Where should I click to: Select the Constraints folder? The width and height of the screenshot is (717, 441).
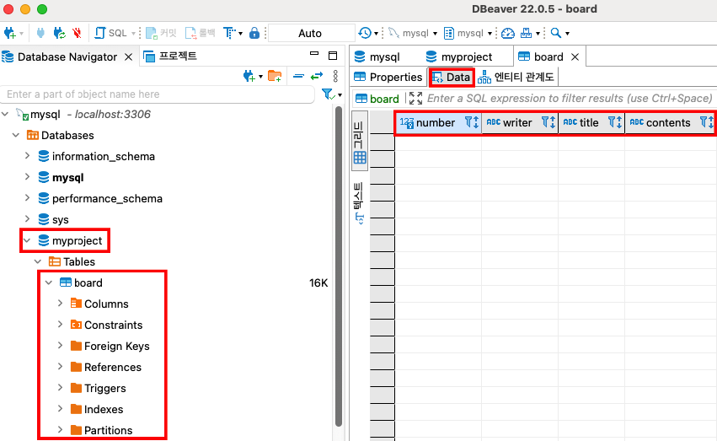pyautogui.click(x=106, y=325)
